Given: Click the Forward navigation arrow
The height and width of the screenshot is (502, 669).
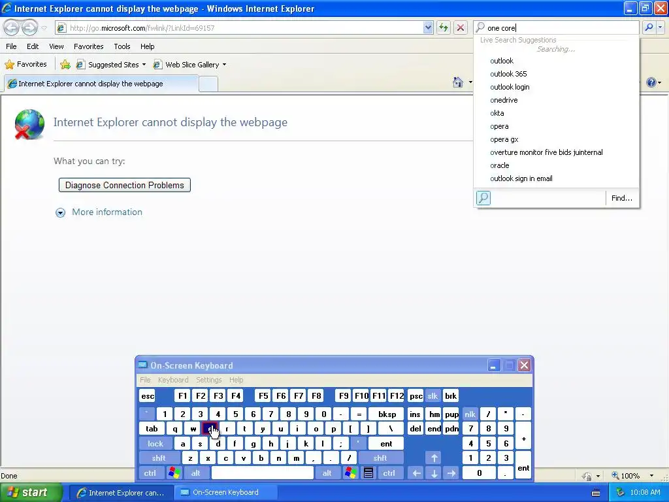Looking at the screenshot, I should pos(29,27).
